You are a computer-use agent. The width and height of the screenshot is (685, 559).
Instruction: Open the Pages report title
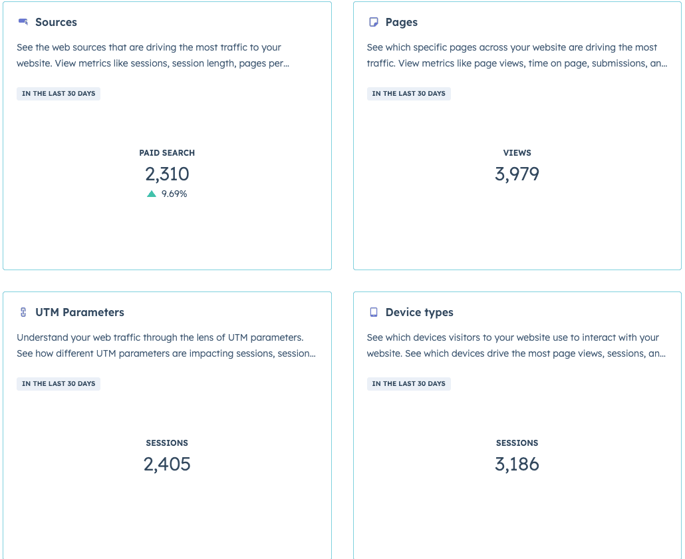click(x=402, y=22)
